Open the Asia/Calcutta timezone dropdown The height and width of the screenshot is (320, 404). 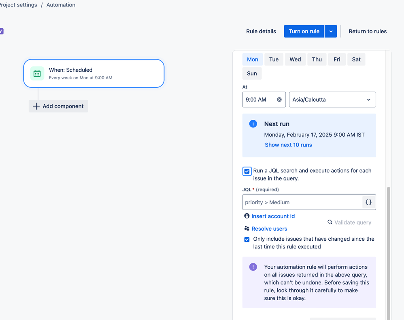(x=332, y=100)
